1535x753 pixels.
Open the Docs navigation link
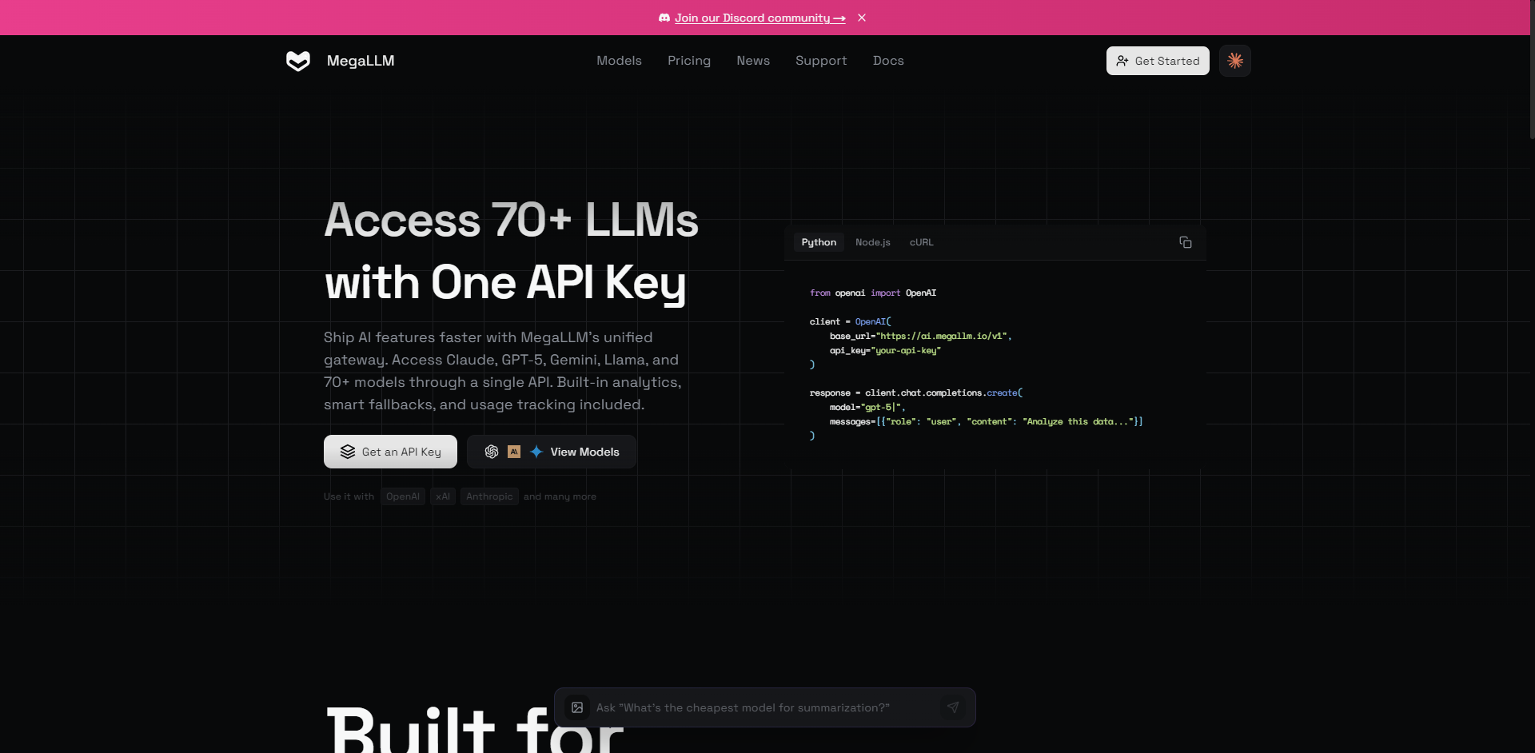point(887,61)
